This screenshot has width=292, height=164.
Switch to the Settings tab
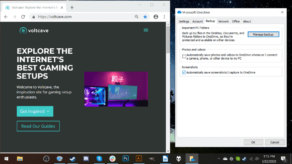click(184, 21)
